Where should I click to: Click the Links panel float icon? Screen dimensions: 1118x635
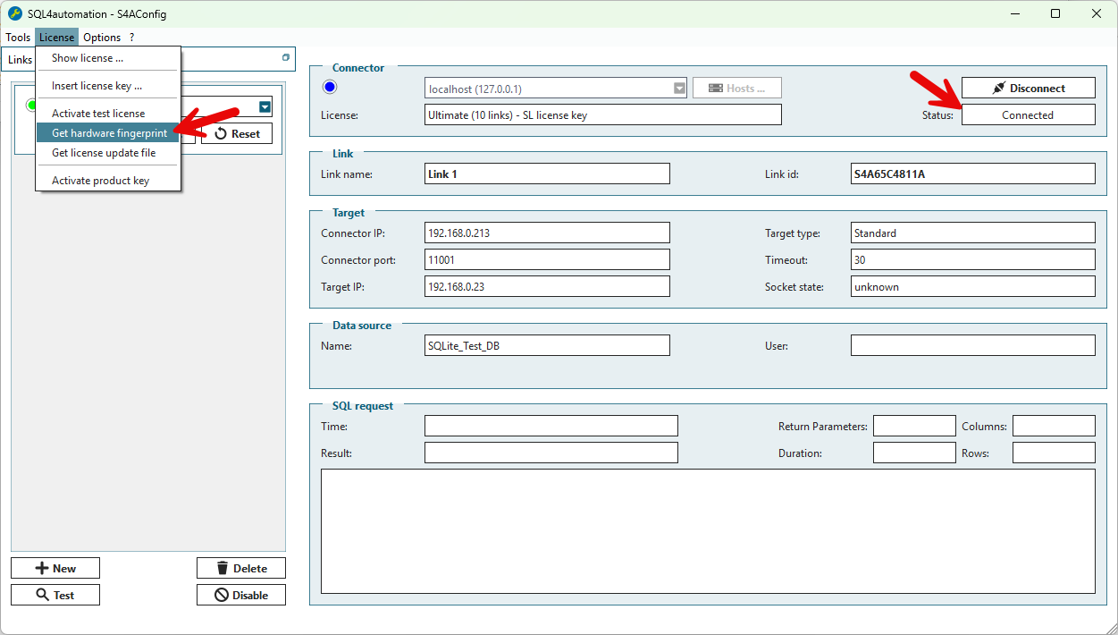[x=286, y=57]
